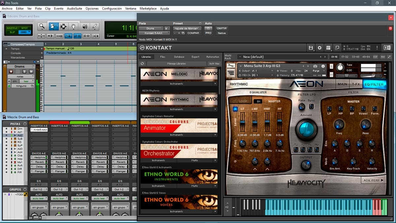Open Kontakt workspace layout icon
Image resolution: width=396 pixels, height=223 pixels.
[328, 48]
